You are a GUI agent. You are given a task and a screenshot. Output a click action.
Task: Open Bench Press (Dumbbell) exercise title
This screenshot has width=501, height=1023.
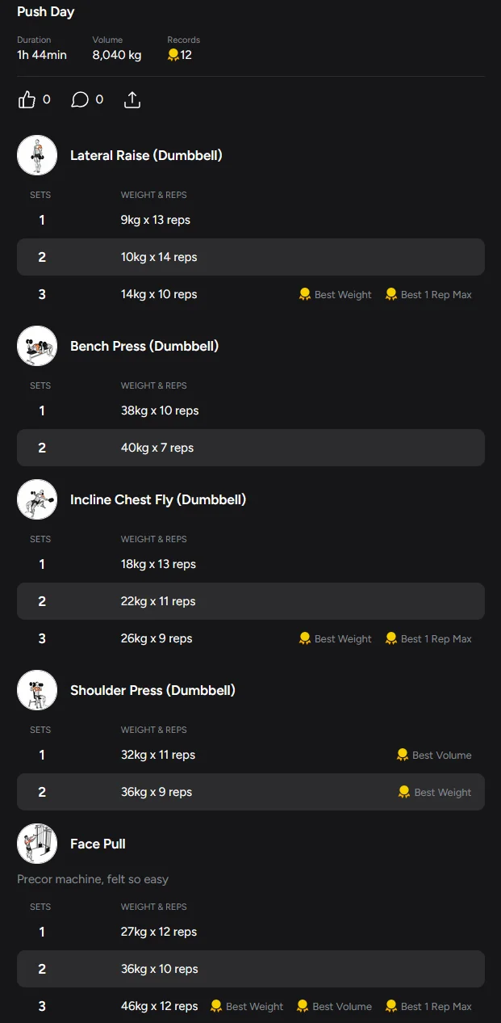144,346
